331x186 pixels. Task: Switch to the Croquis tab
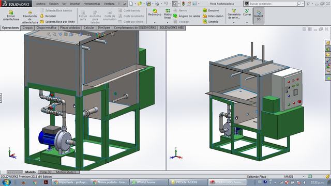pos(27,28)
